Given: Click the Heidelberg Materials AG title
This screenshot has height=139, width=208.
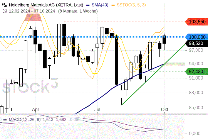Looking at the screenshot, I should (x=46, y=5).
